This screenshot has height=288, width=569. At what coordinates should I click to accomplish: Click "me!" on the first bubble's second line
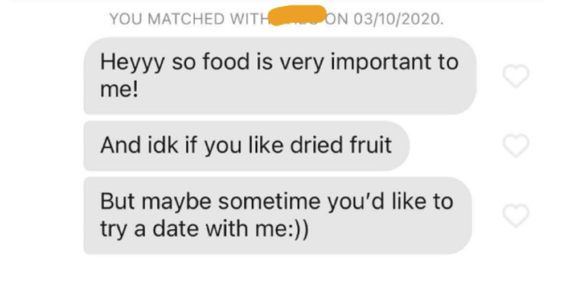point(119,89)
